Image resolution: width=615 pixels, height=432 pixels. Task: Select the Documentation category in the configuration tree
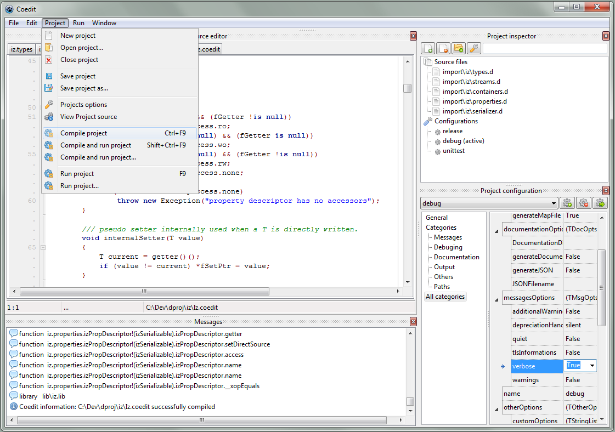pos(456,257)
